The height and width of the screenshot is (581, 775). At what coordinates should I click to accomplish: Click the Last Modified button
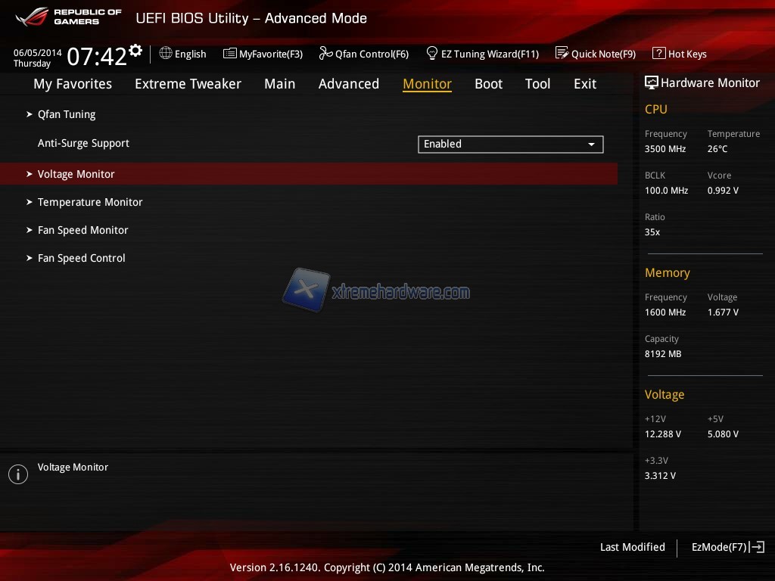point(632,547)
